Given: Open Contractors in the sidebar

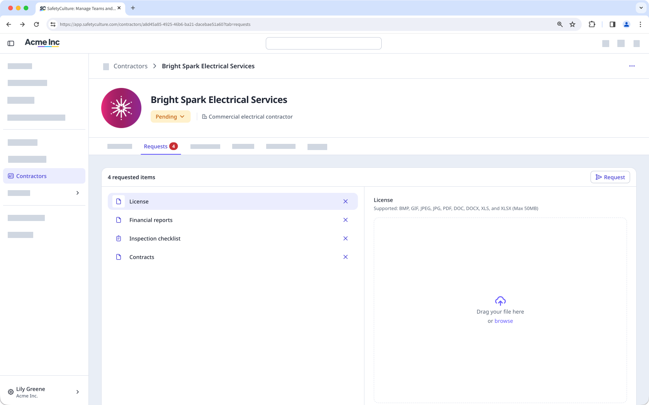Looking at the screenshot, I should pos(44,176).
